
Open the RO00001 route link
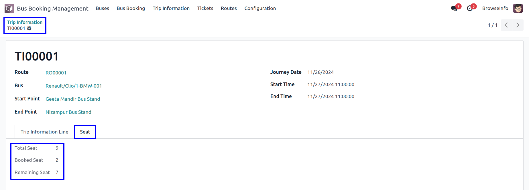pyautogui.click(x=56, y=73)
